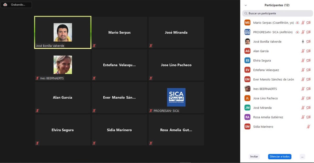The width and height of the screenshot is (314, 163).
Task: Click José Miranda name in participant list
Action: [262, 108]
